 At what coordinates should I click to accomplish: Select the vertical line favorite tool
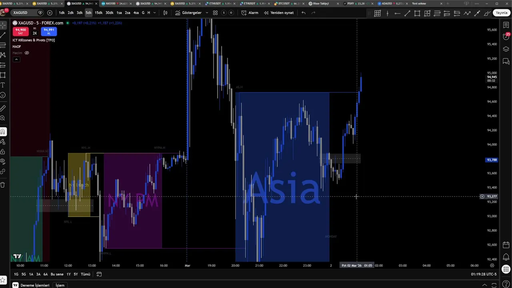(387, 13)
